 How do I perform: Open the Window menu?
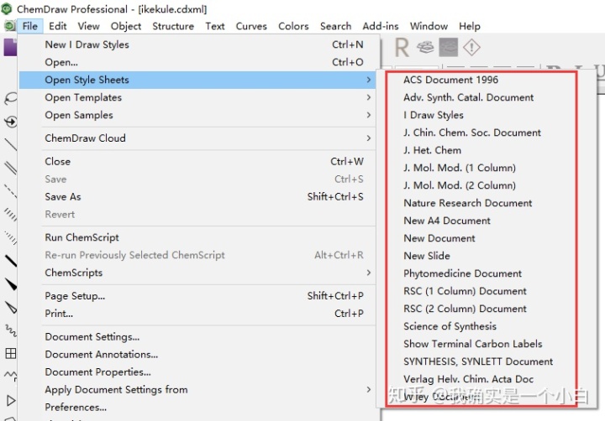(429, 26)
